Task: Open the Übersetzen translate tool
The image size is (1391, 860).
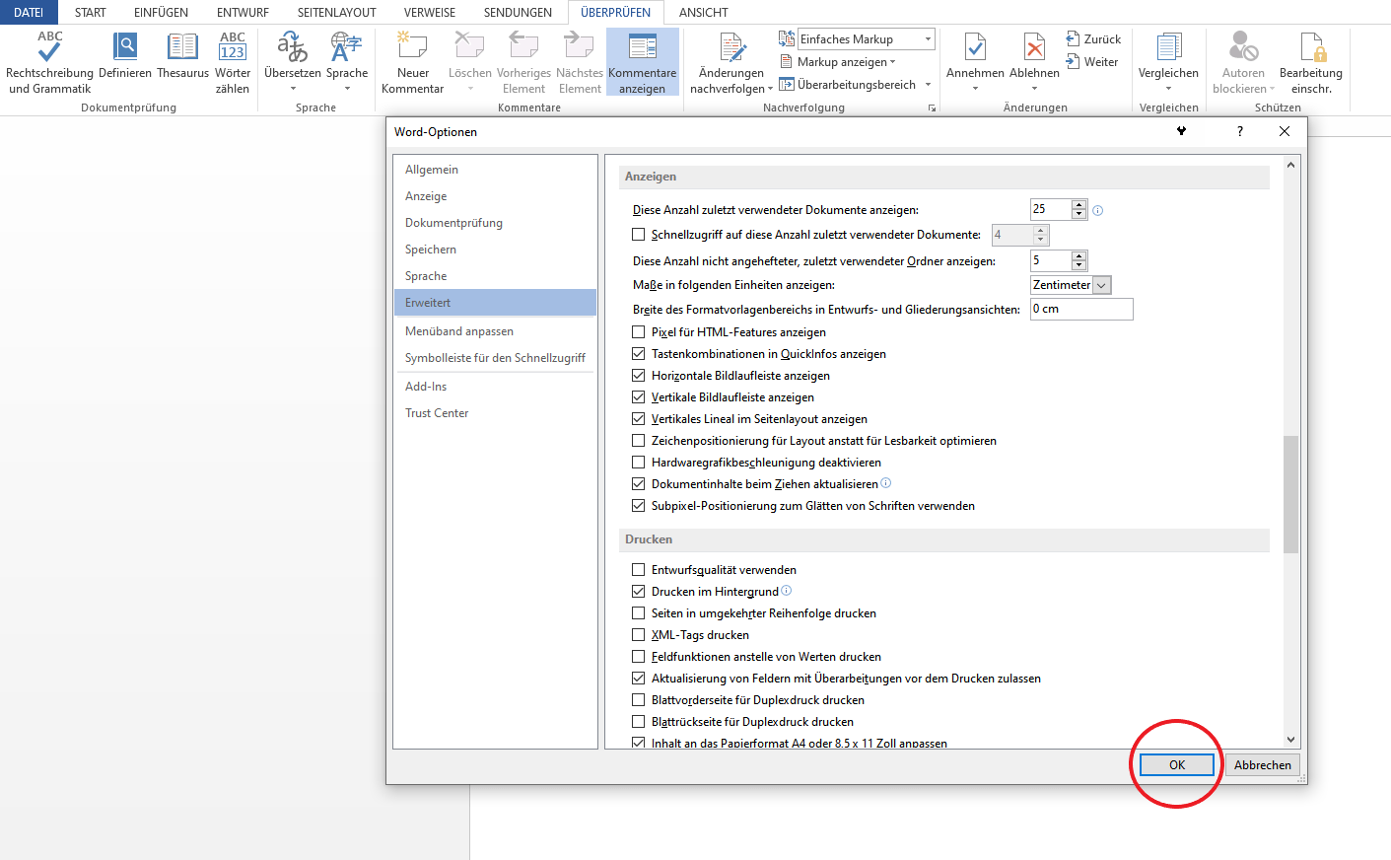Action: 293,56
